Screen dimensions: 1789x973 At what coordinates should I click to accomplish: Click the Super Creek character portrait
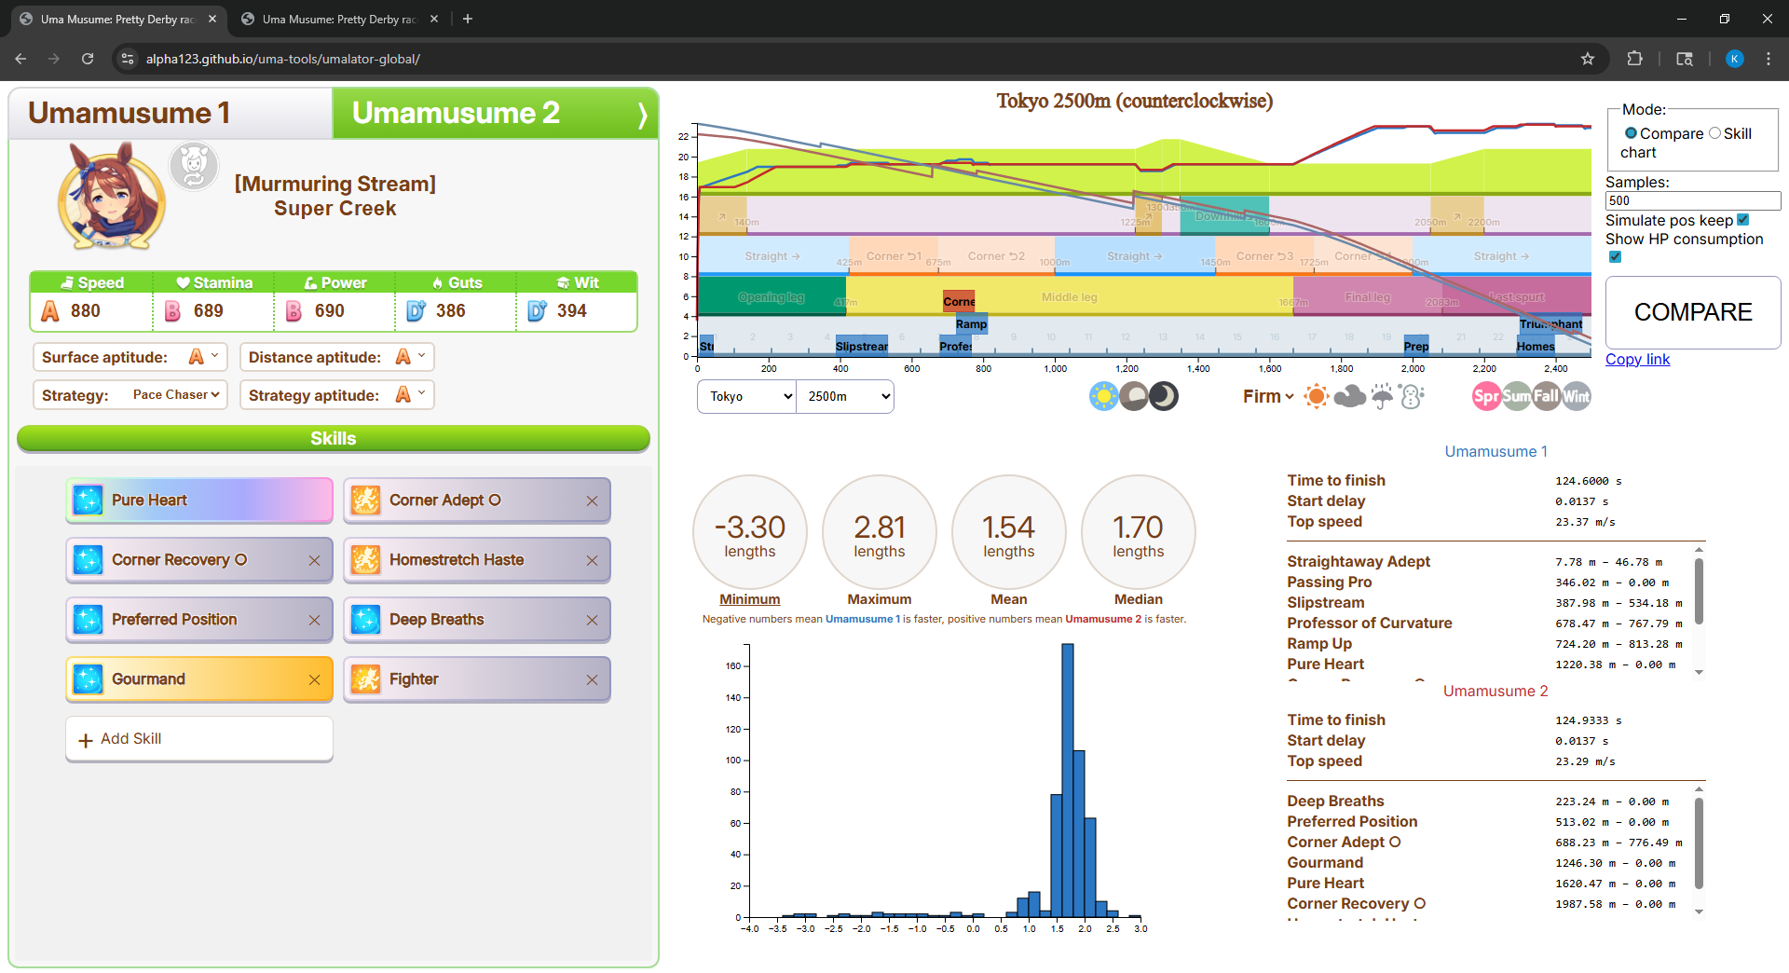(x=112, y=197)
